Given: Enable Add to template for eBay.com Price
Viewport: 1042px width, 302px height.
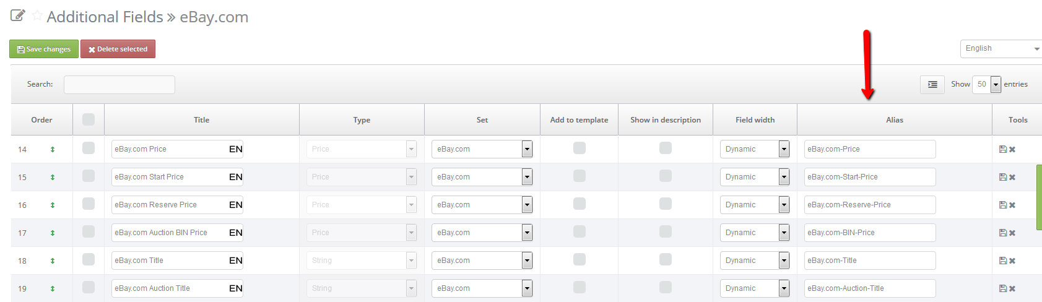Looking at the screenshot, I should [580, 148].
